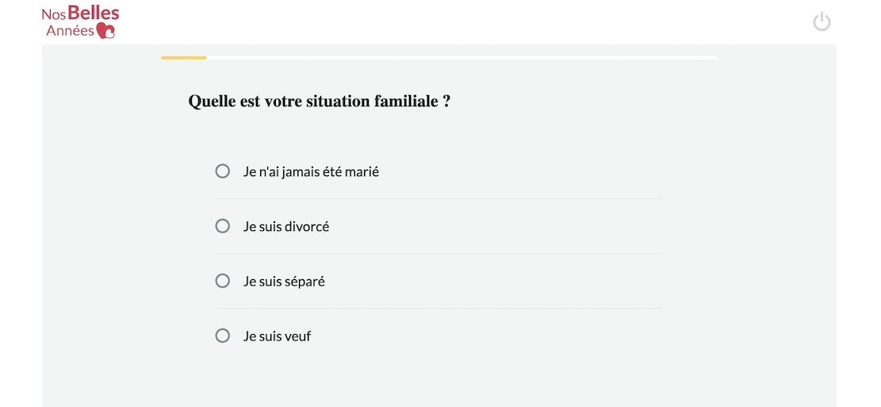Click the yellow filled part of progress bar
This screenshot has height=407, width=881.
click(183, 58)
